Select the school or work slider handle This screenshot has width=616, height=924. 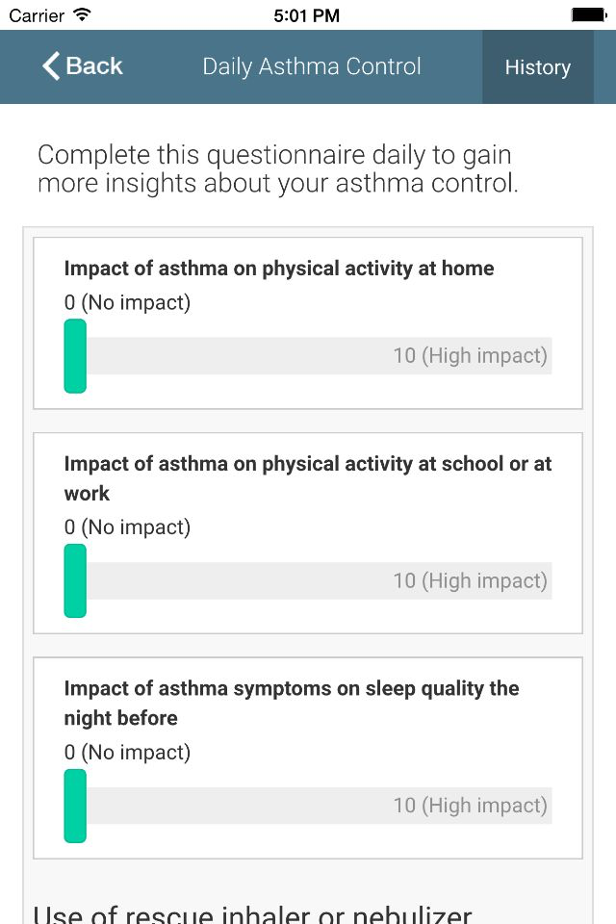[75, 580]
